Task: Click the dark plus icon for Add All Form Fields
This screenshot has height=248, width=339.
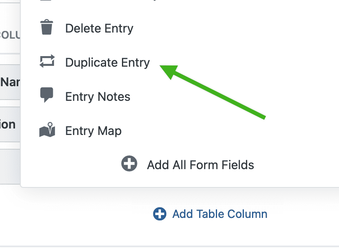Action: point(129,164)
